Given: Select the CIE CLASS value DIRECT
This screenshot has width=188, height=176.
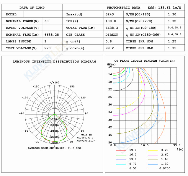Looking at the screenshot, I should click(112, 35).
